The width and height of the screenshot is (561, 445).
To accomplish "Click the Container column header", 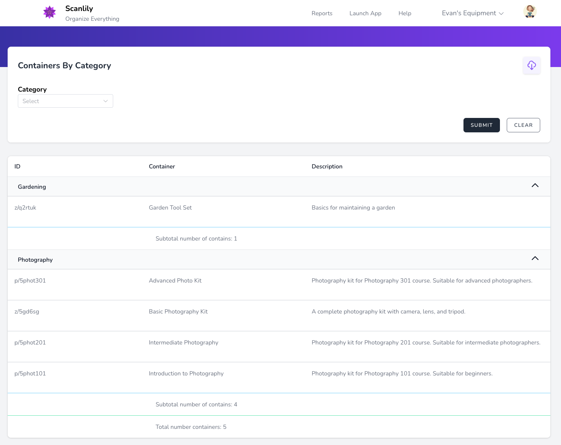I will tap(162, 167).
